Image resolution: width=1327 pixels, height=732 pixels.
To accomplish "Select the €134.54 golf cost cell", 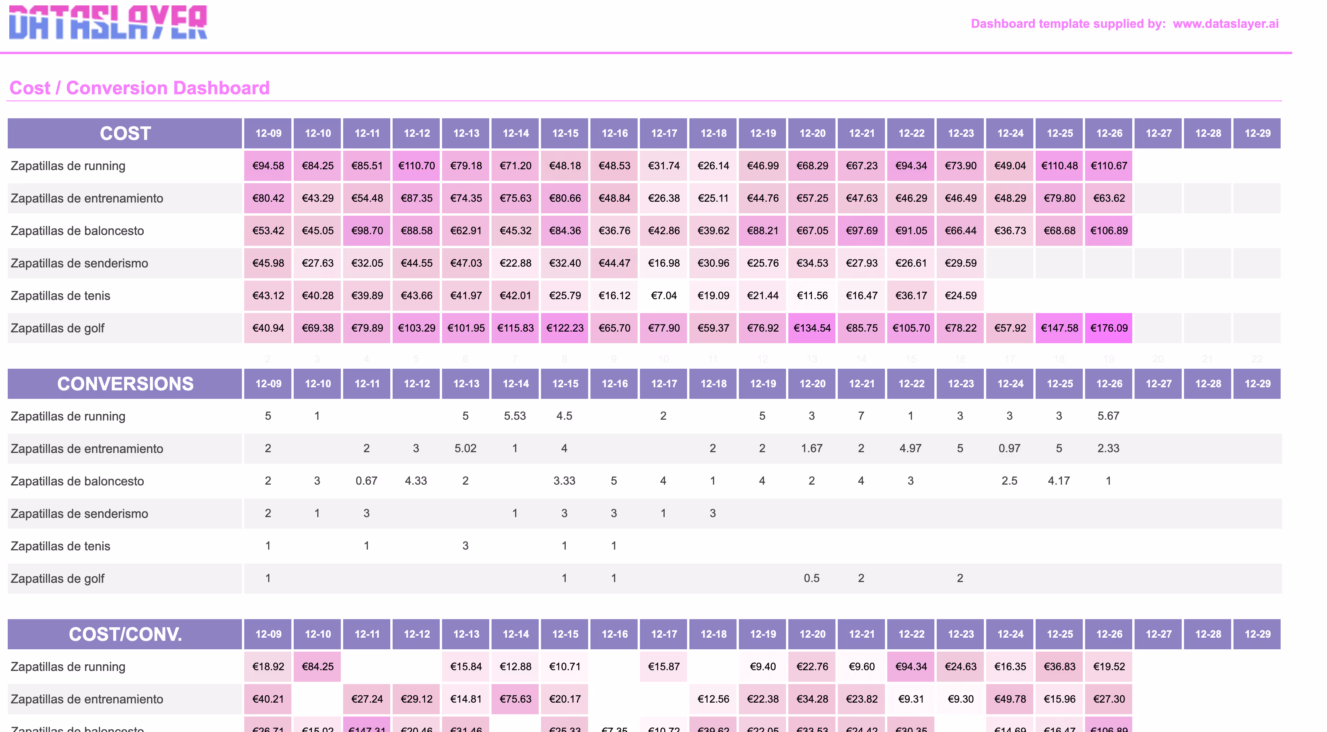I will (812, 328).
